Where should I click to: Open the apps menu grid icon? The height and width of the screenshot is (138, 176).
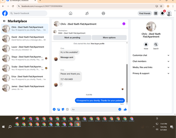(156, 13)
